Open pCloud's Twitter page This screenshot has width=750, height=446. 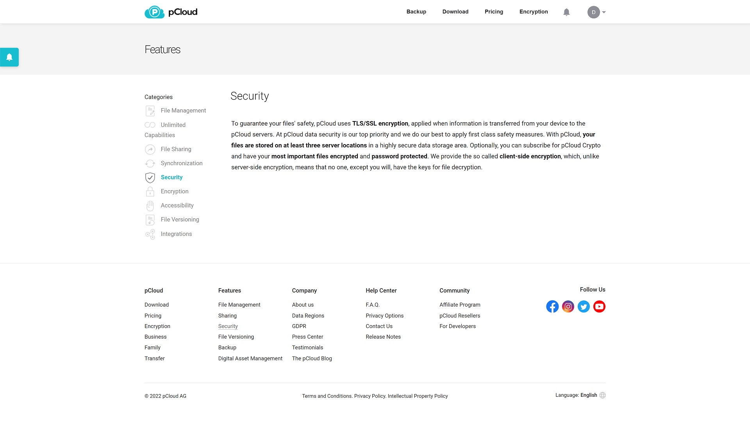584,307
